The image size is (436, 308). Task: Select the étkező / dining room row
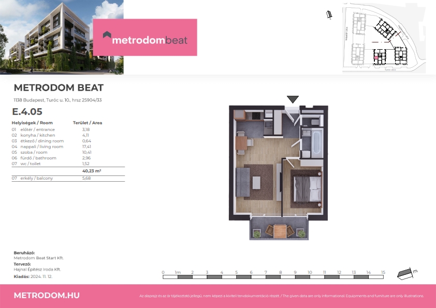tap(68, 141)
